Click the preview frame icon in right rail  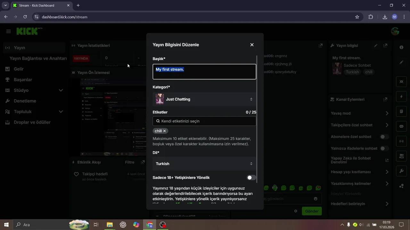click(401, 81)
